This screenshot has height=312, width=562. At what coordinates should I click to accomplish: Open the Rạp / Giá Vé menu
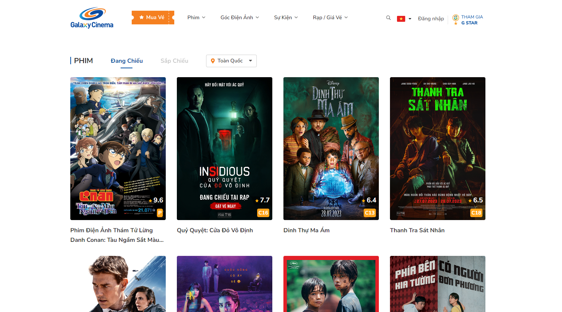click(330, 17)
